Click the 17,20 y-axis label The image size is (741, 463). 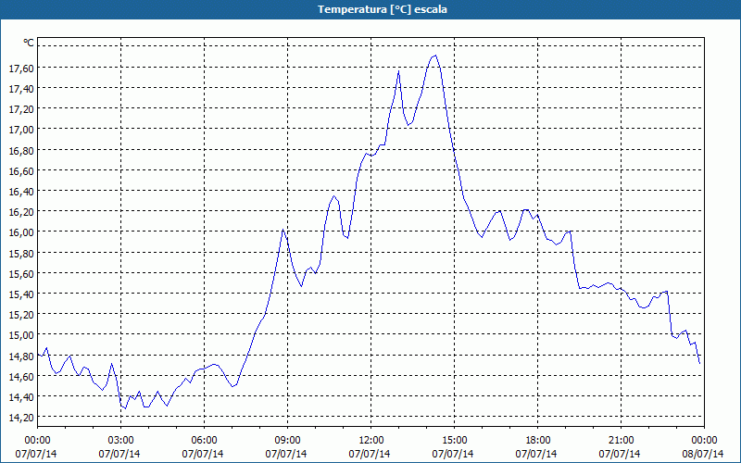pos(21,109)
